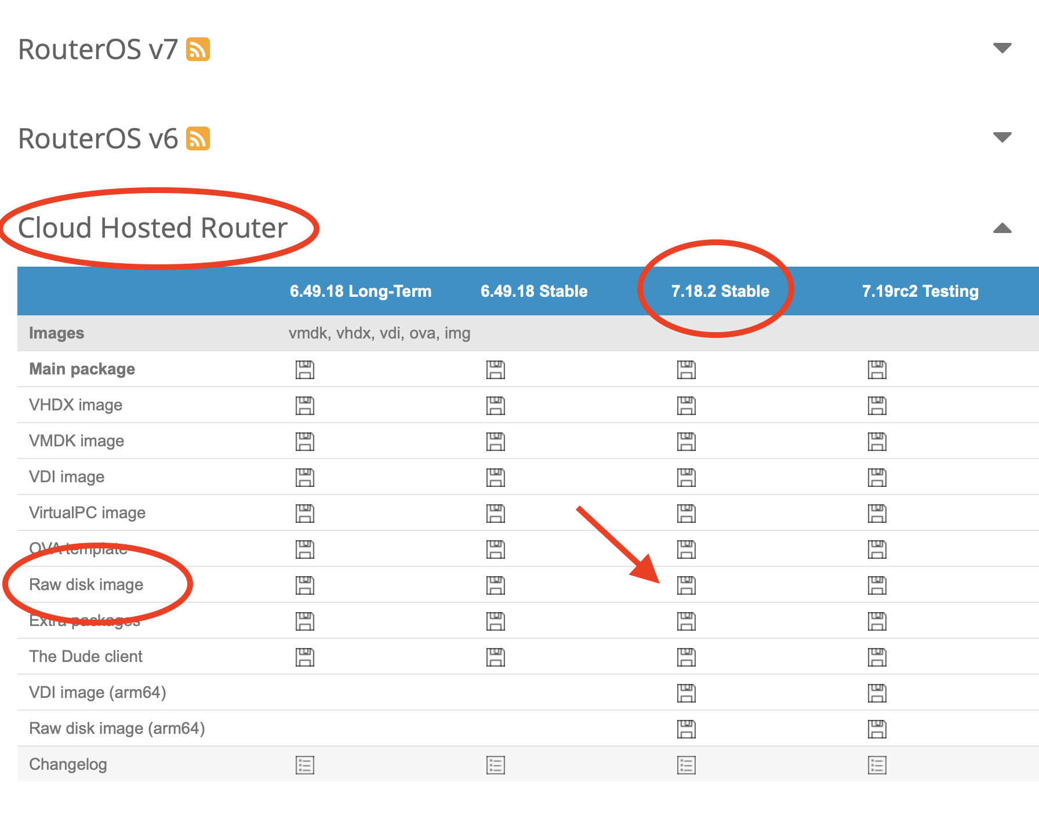The image size is (1039, 815).
Task: Download Raw disk image (arm64) for 7.18.2 Stable
Action: coord(686,729)
